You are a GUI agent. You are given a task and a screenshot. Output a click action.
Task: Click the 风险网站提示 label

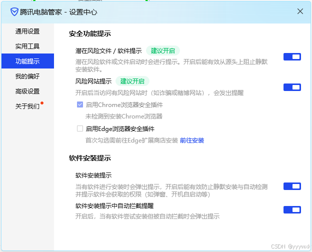pyautogui.click(x=93, y=81)
